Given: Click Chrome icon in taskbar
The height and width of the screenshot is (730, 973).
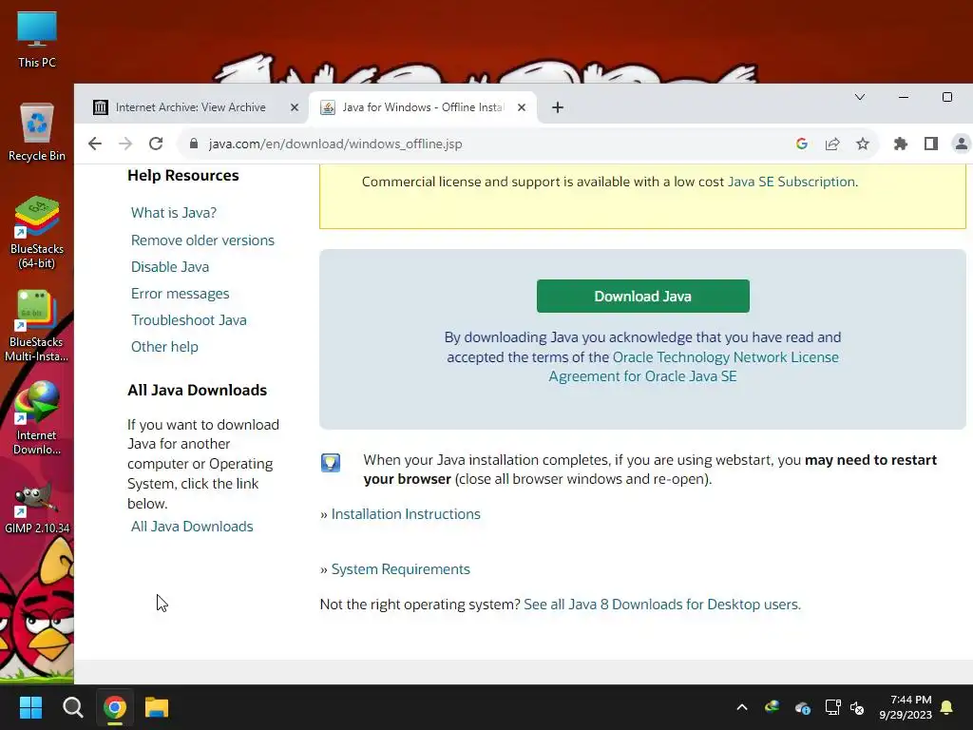Looking at the screenshot, I should (x=115, y=707).
